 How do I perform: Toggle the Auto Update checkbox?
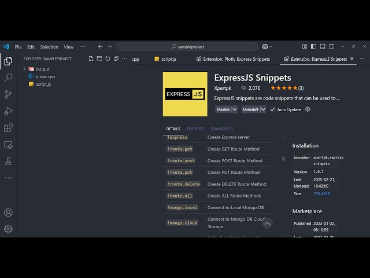tap(273, 109)
